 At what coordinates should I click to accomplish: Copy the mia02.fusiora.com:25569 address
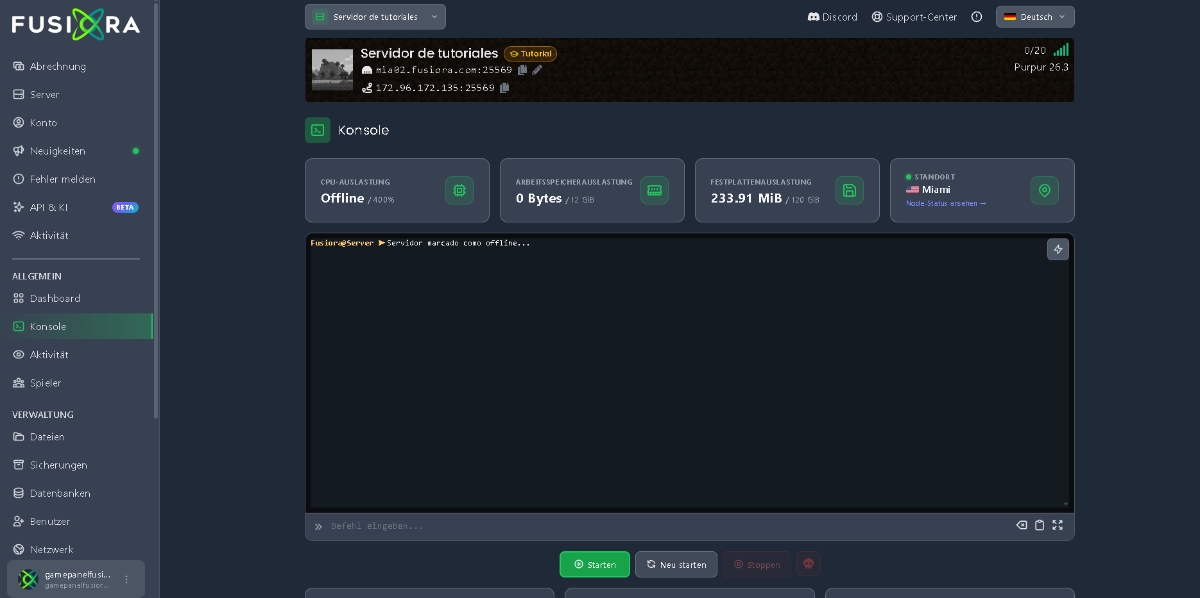coord(522,70)
